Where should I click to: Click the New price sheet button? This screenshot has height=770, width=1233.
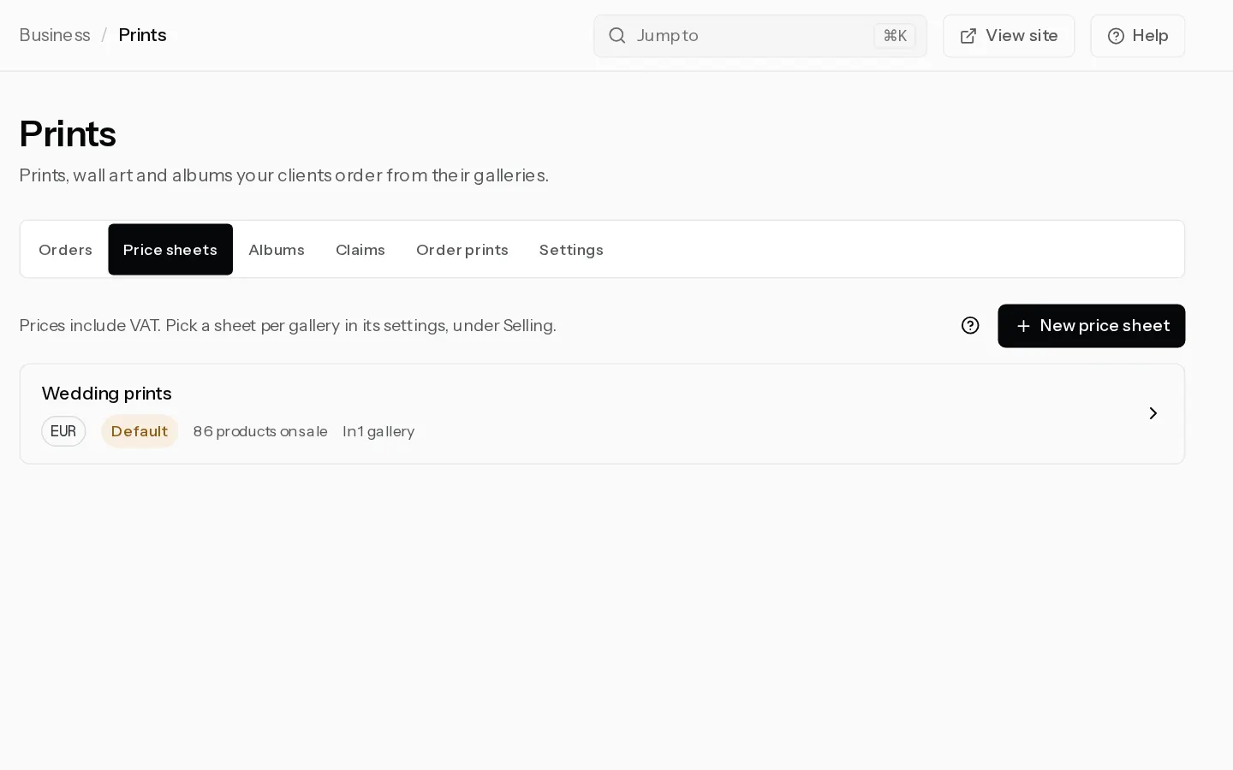coord(1092,326)
